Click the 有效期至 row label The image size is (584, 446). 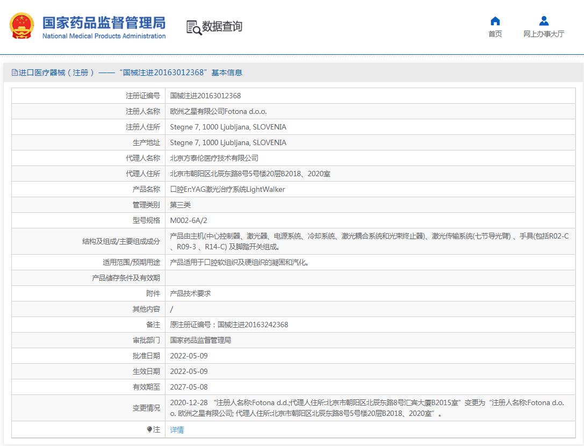[x=146, y=387]
